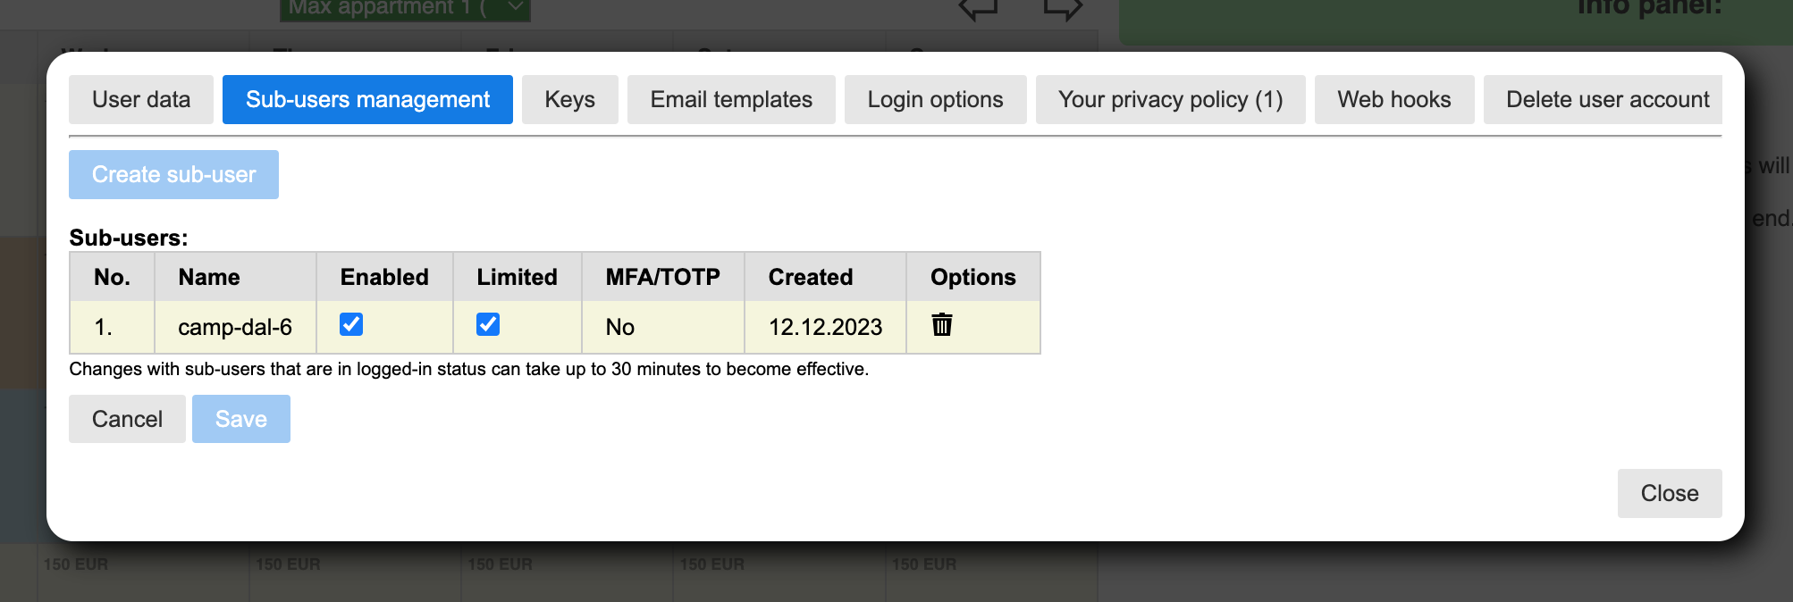Open the Keys tab
Viewport: 1793px width, 602px height.
569,99
